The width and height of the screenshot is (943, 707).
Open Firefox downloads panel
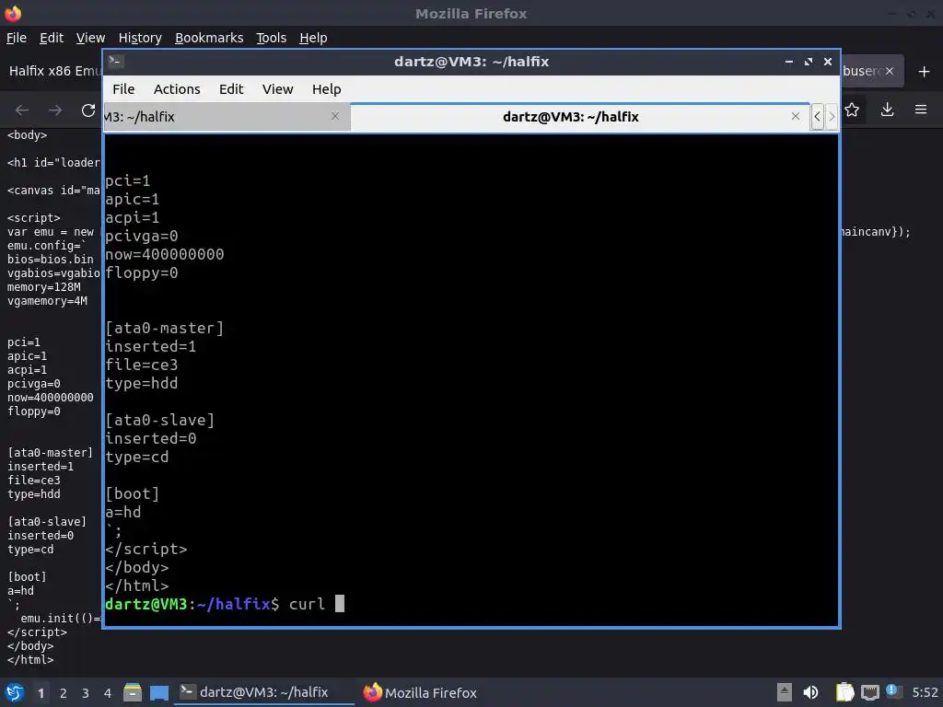tap(887, 110)
